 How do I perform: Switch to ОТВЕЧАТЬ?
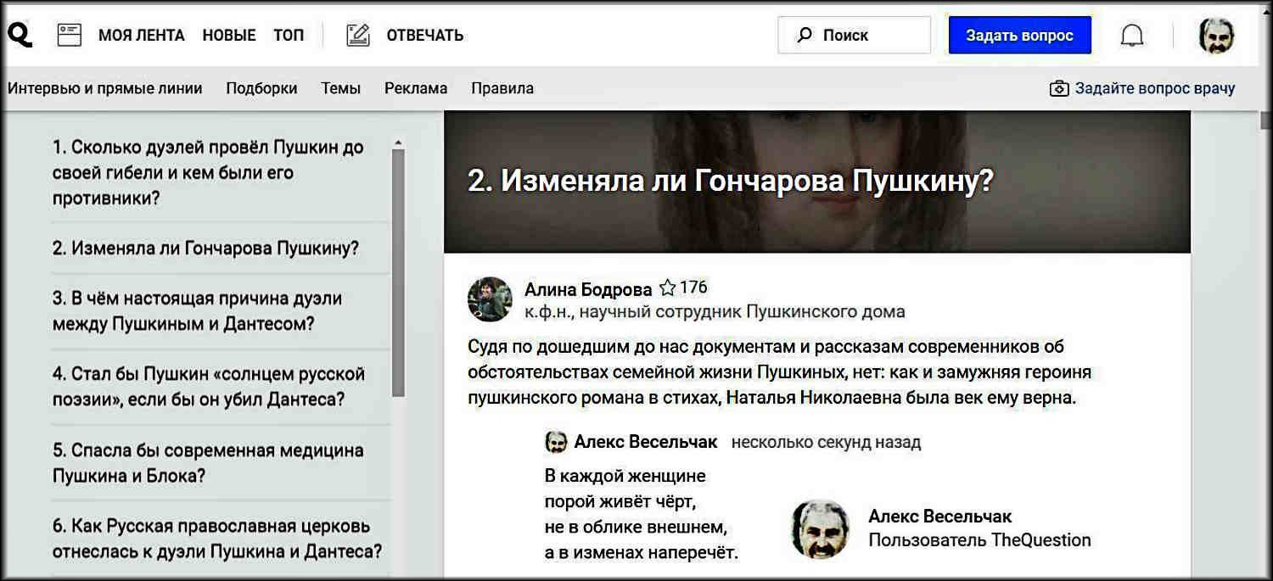(x=424, y=36)
